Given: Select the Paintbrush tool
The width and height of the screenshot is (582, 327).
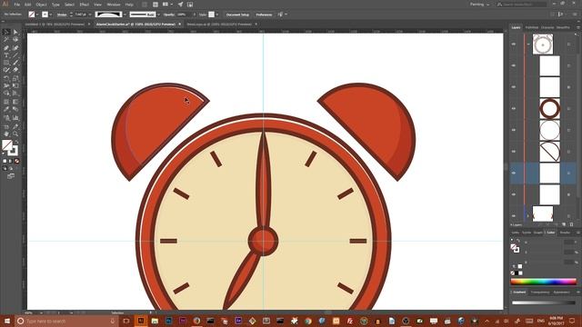Looking at the screenshot, I should pyautogui.click(x=15, y=63).
